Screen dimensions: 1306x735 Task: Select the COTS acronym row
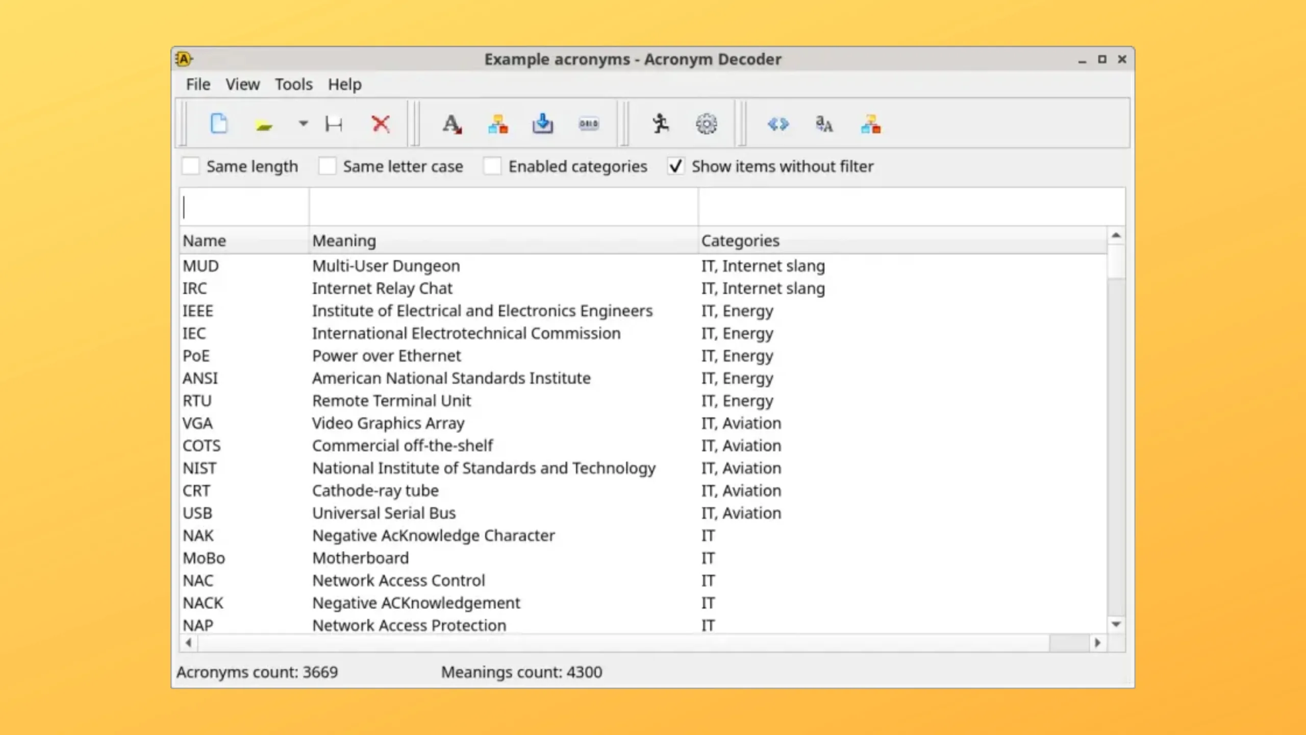(x=643, y=446)
